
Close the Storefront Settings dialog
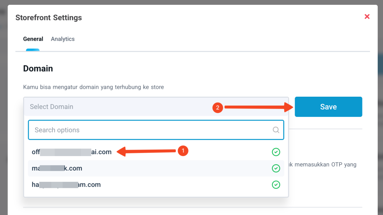(x=367, y=16)
